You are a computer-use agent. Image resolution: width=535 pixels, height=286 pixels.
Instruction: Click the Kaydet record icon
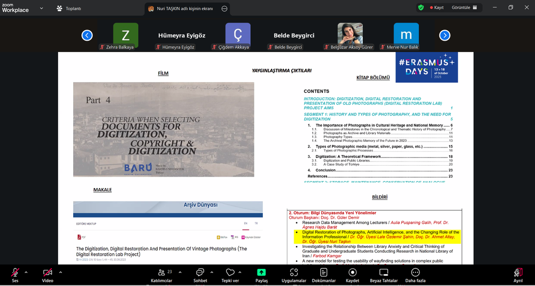pyautogui.click(x=353, y=272)
